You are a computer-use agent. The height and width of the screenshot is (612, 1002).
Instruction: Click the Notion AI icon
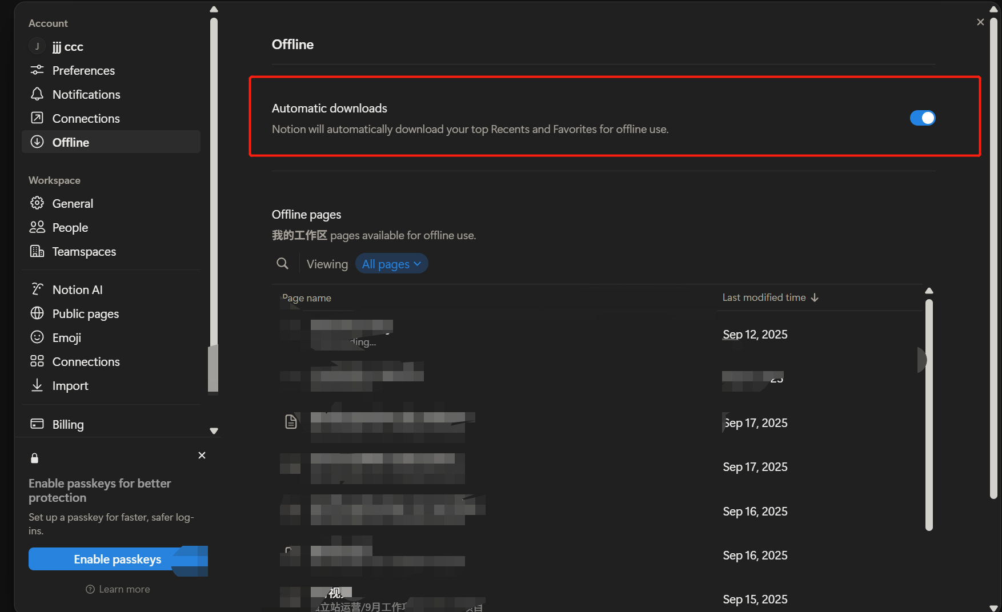37,289
